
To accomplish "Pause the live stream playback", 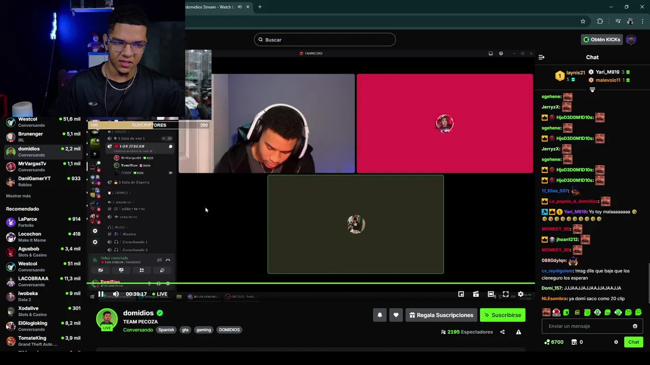I will pos(101,294).
